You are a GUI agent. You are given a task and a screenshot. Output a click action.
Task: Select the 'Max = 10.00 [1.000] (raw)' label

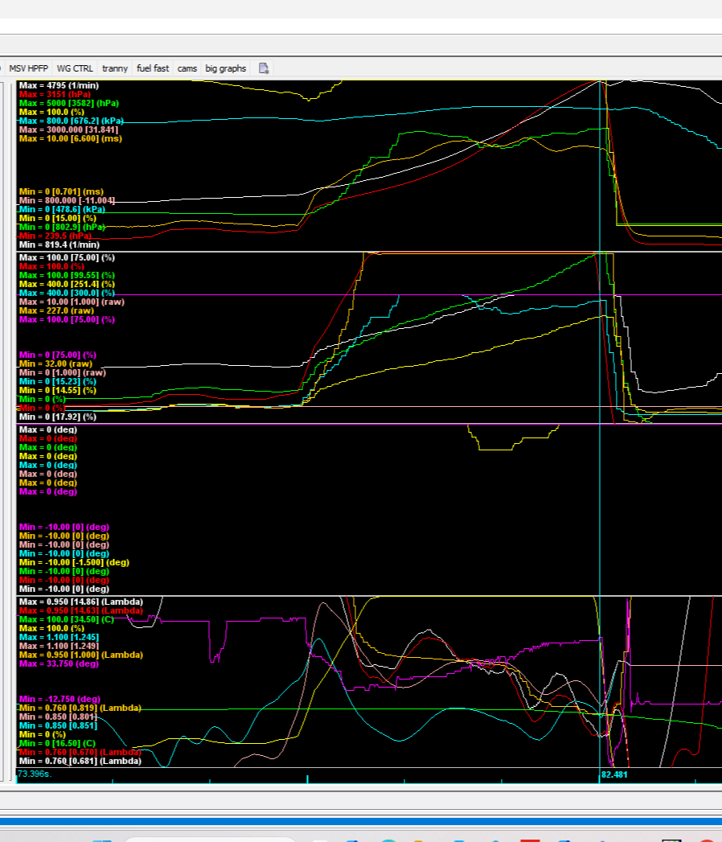72,302
